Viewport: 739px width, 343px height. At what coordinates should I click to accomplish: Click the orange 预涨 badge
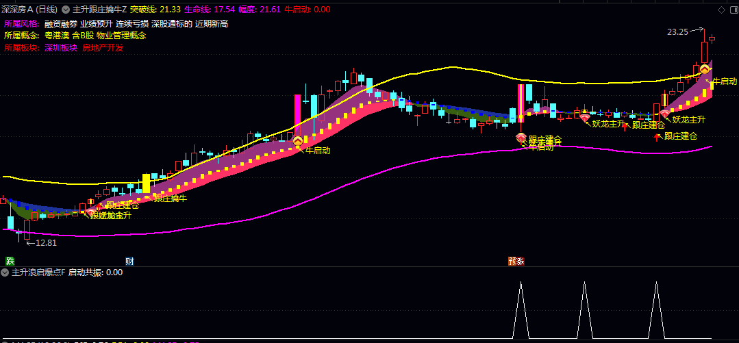click(516, 261)
